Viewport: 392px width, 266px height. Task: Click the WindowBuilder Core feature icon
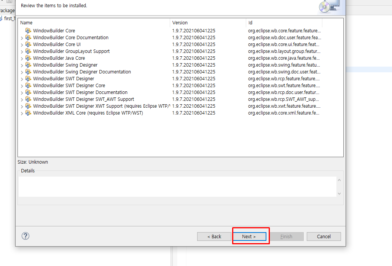click(x=28, y=31)
